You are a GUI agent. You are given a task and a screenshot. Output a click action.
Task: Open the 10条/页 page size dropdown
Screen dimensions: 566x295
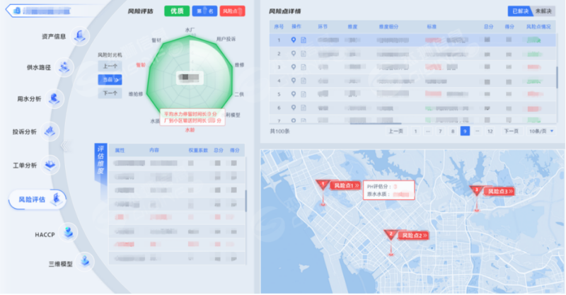coord(542,132)
